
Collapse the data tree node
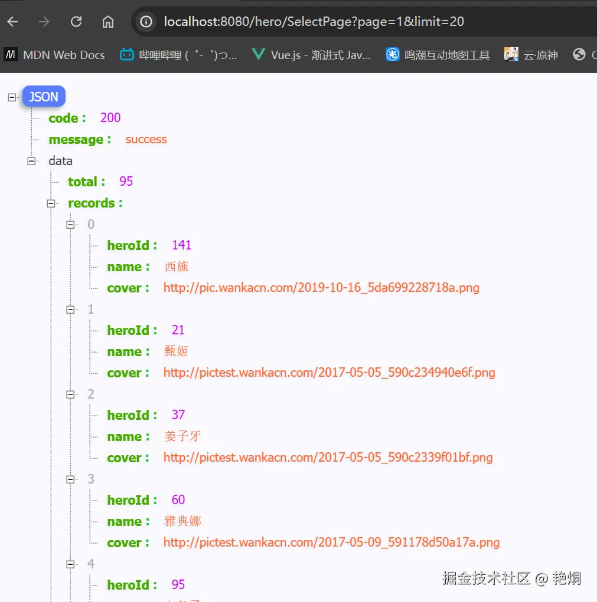coord(32,160)
